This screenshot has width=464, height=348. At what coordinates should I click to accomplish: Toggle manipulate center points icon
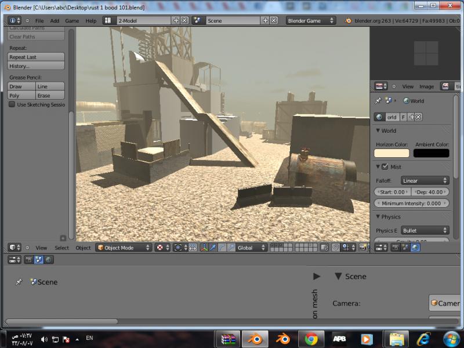(x=193, y=248)
